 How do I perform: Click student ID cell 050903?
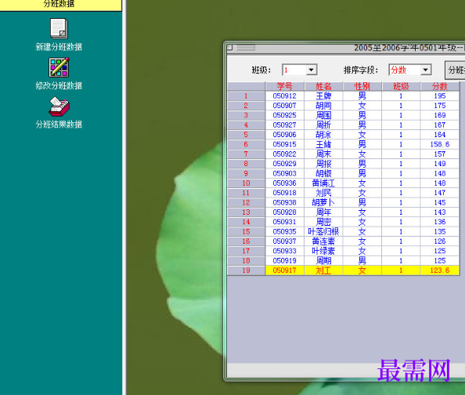(285, 173)
